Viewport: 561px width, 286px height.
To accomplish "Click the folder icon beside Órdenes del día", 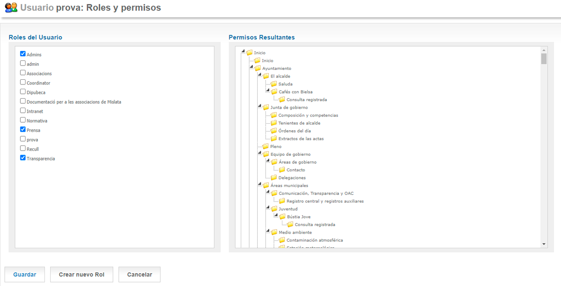I will click(274, 131).
